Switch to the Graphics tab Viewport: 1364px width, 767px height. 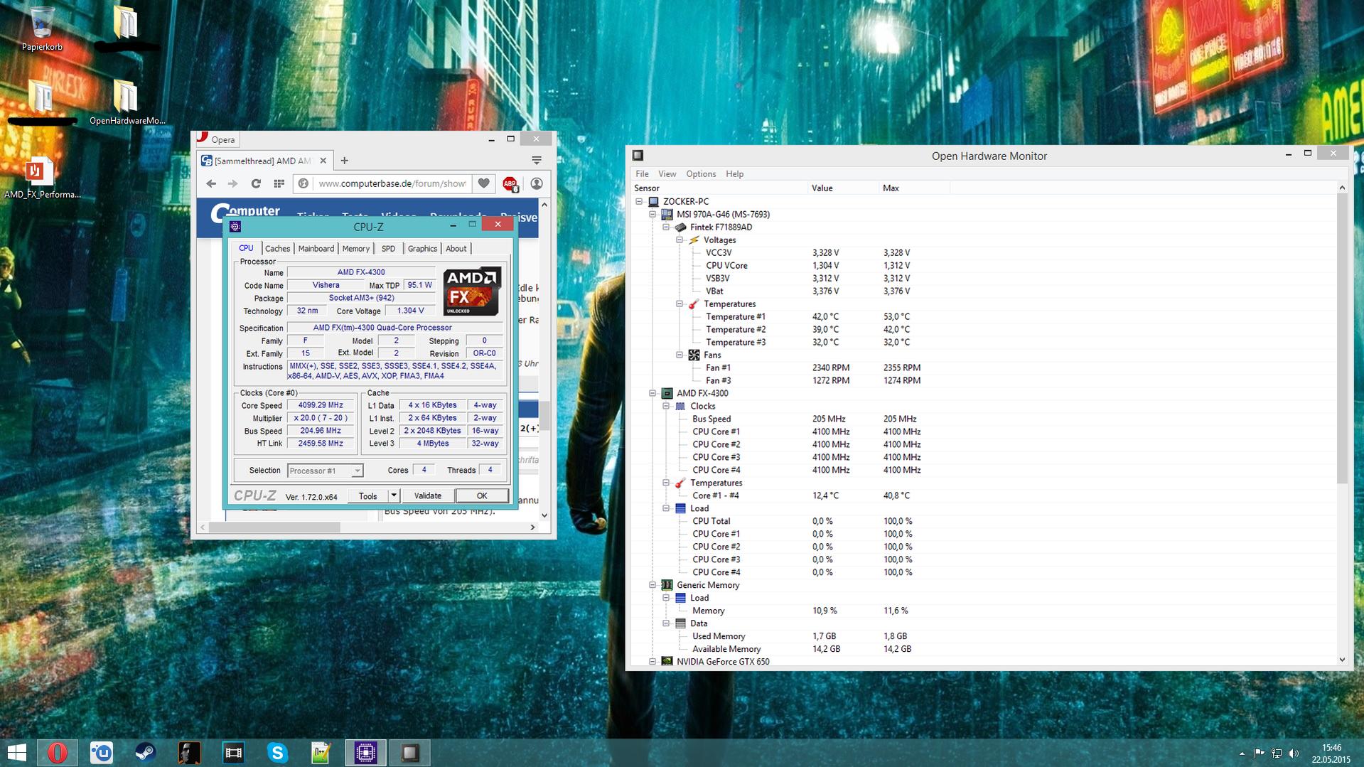pos(422,249)
